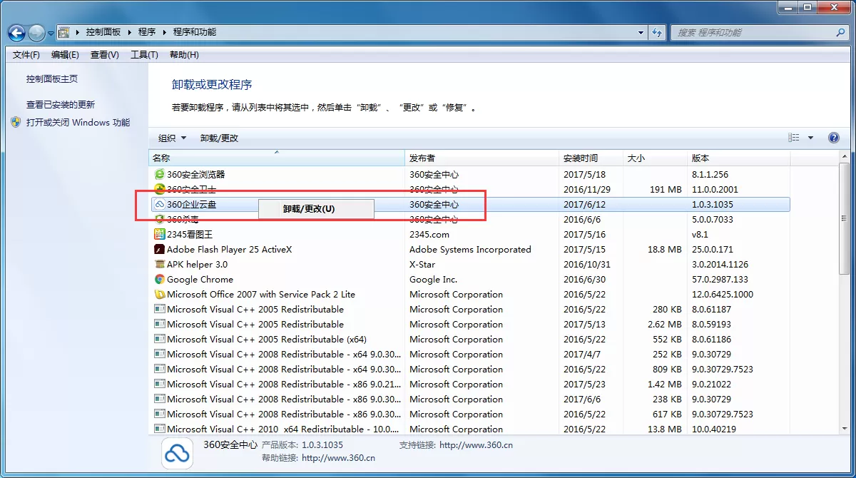
Task: Click the Control Panel icon in the address bar
Action: point(64,33)
